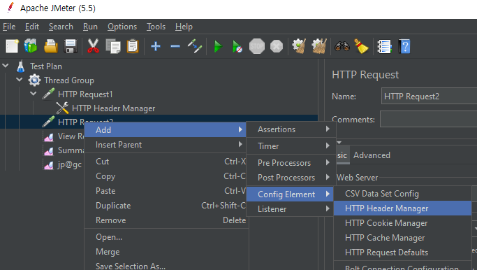Image resolution: width=477 pixels, height=270 pixels.
Task: Open the Function helper dialog icon
Action: click(x=384, y=47)
